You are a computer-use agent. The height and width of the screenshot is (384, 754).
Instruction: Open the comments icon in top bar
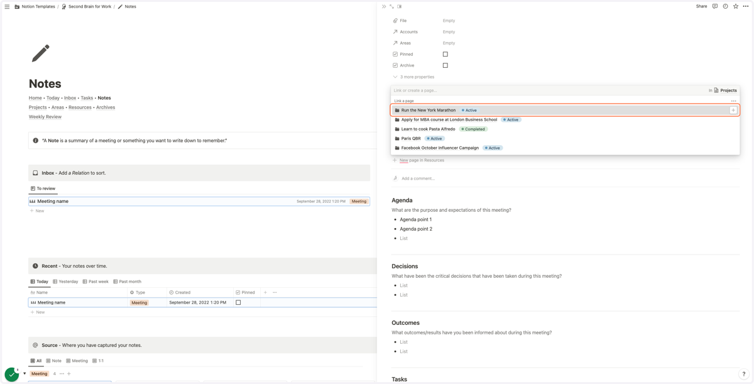(715, 6)
